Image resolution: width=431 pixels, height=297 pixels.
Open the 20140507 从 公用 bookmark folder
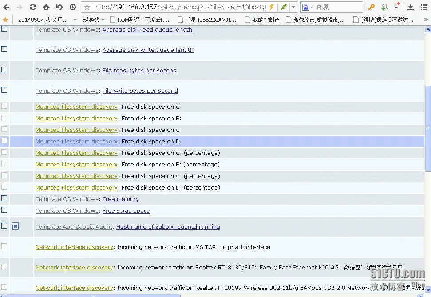47,20
